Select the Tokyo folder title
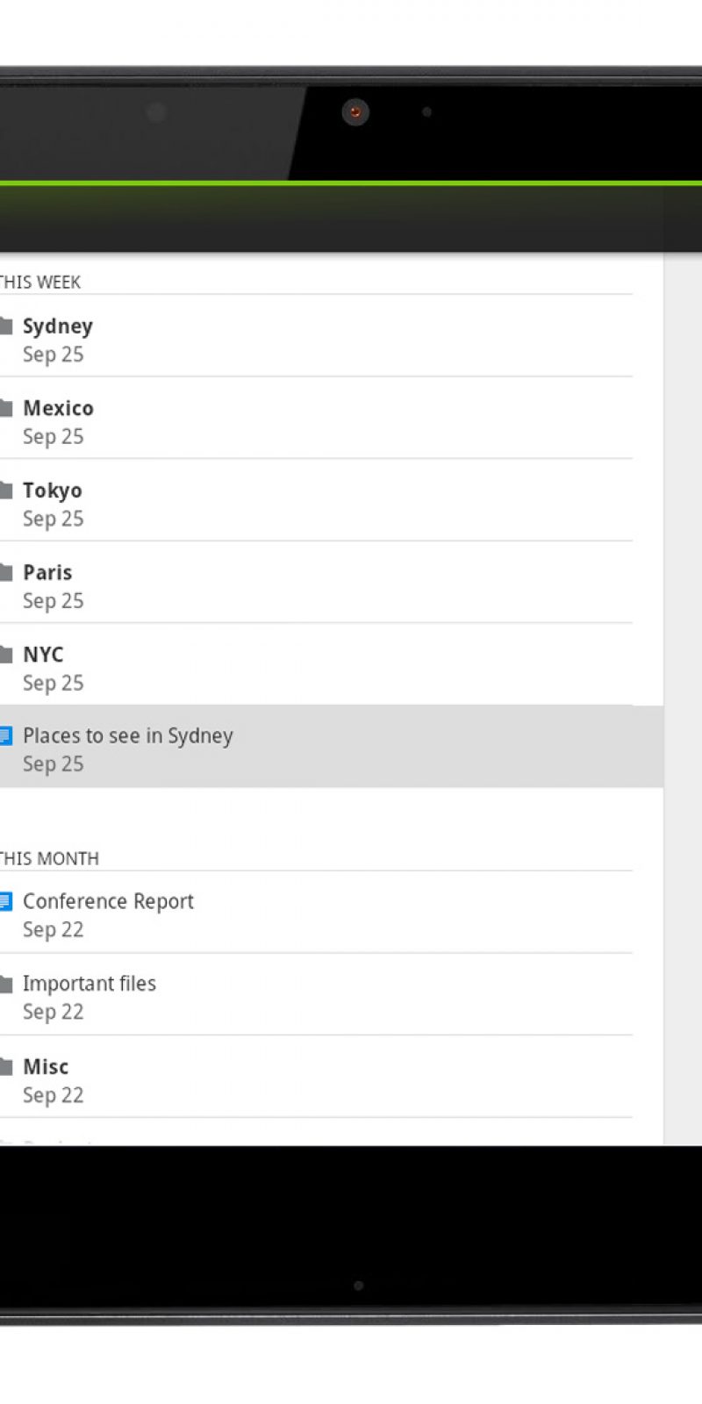The height and width of the screenshot is (1404, 702). click(x=53, y=491)
